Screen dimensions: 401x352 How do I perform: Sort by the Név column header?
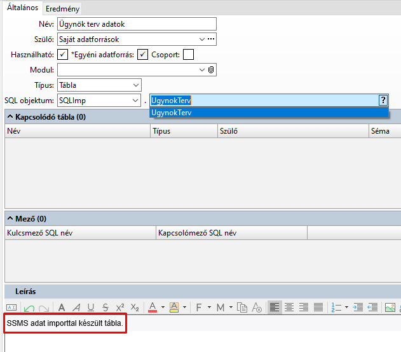tap(78, 131)
